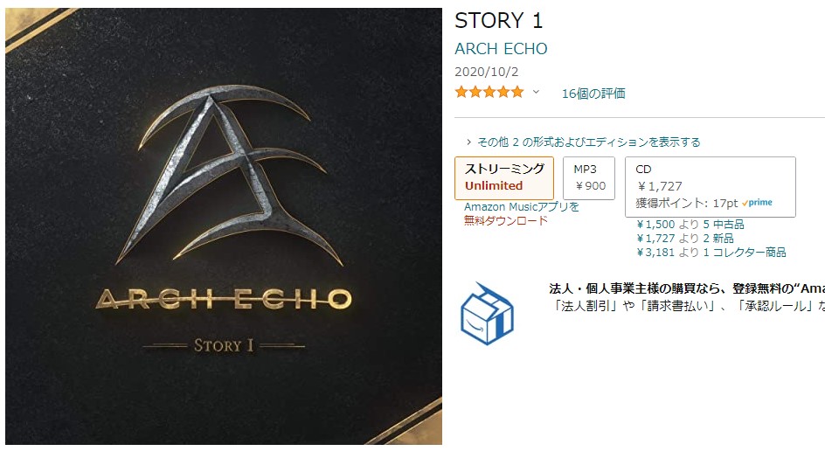Click the Story 1 album cover image
Image resolution: width=825 pixels, height=451 pixels.
(x=224, y=226)
